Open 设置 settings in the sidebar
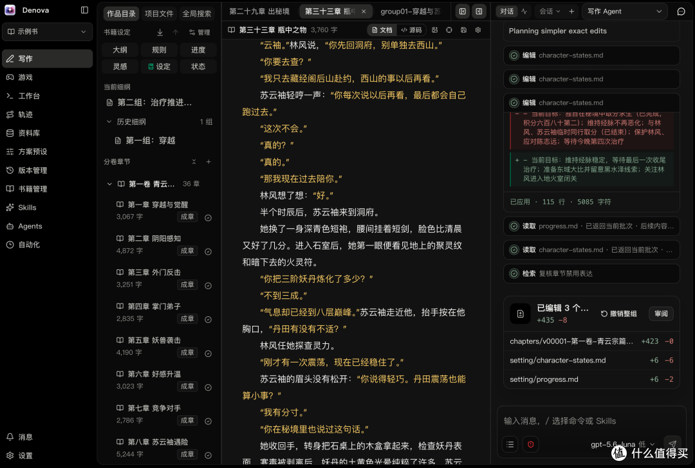This screenshot has width=695, height=468. (48, 455)
